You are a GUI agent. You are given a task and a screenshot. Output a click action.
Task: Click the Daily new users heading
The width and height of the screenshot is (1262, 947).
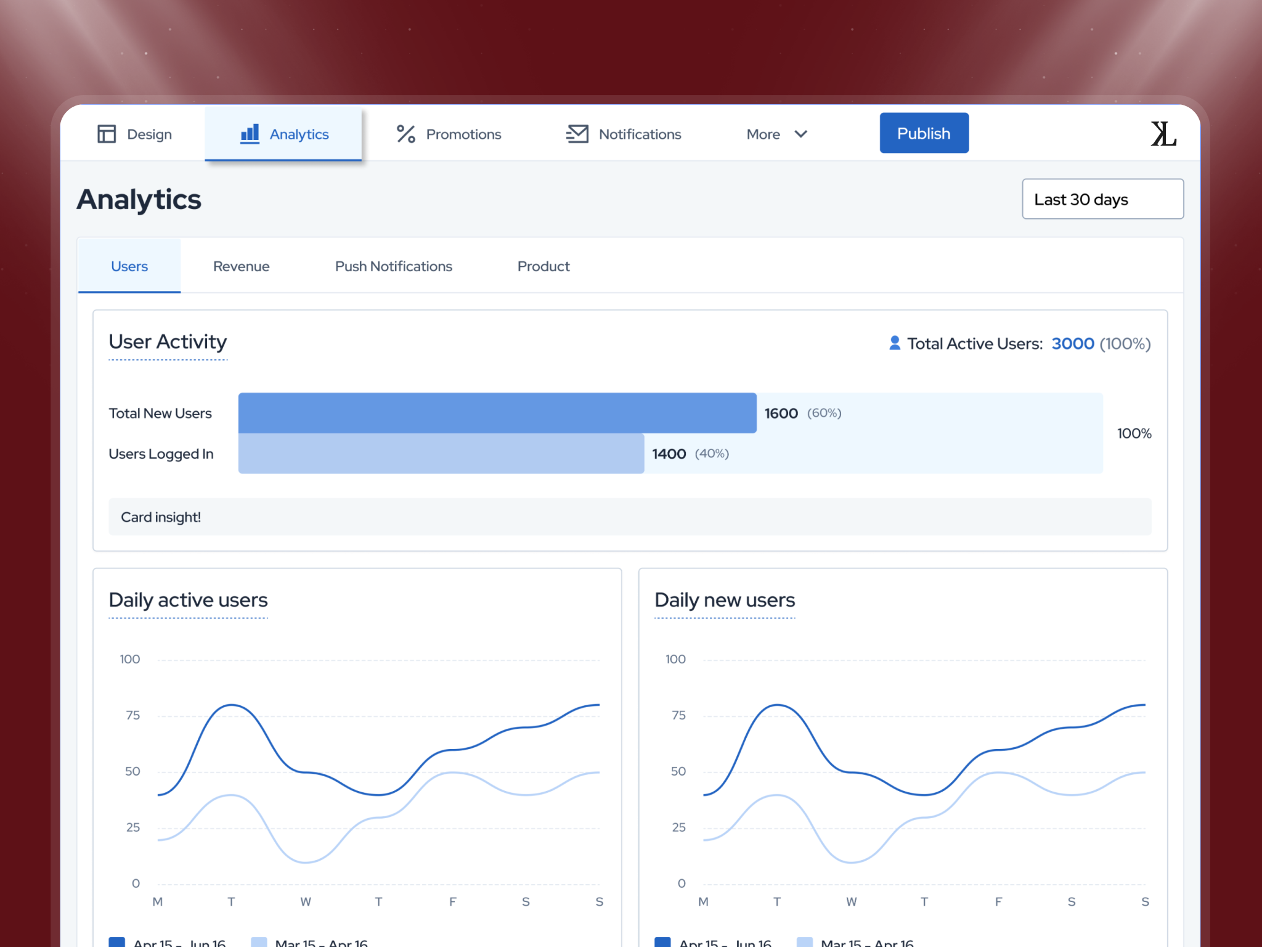[724, 600]
